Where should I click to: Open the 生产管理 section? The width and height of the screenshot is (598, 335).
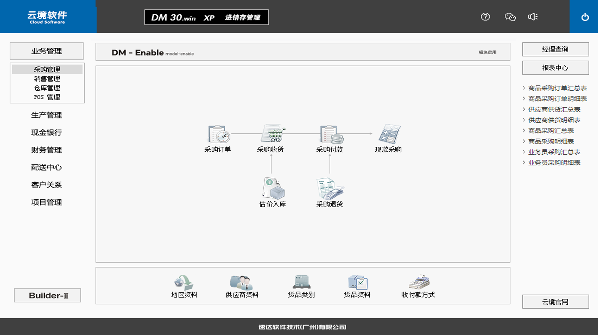coord(47,115)
